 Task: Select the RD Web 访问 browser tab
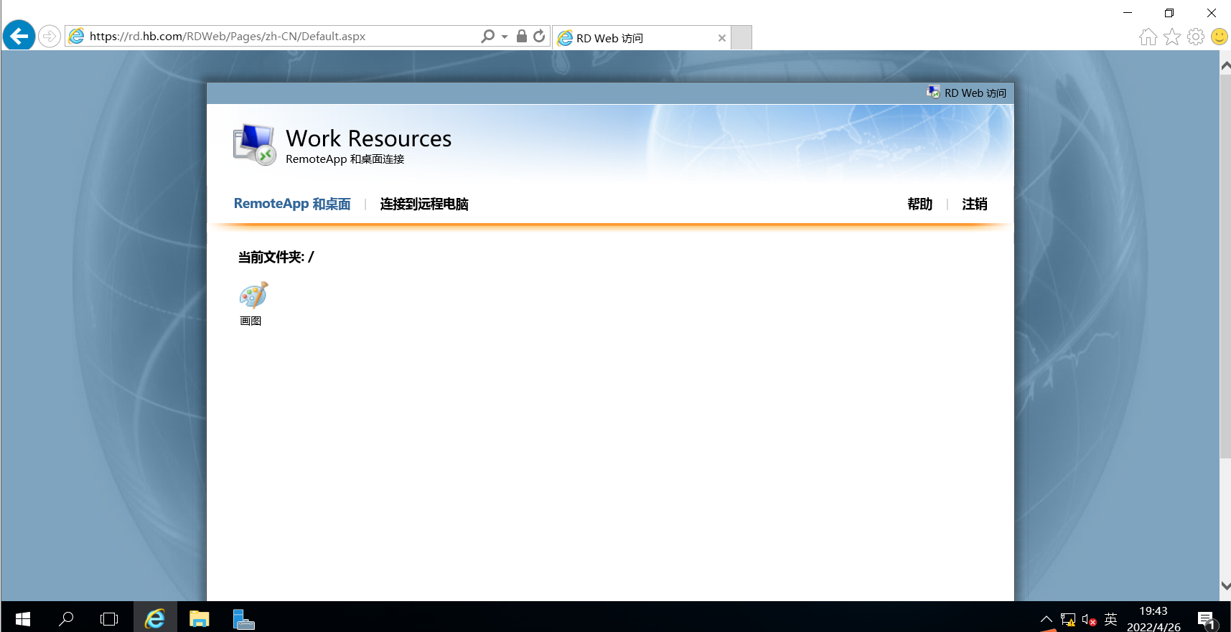pyautogui.click(x=642, y=38)
